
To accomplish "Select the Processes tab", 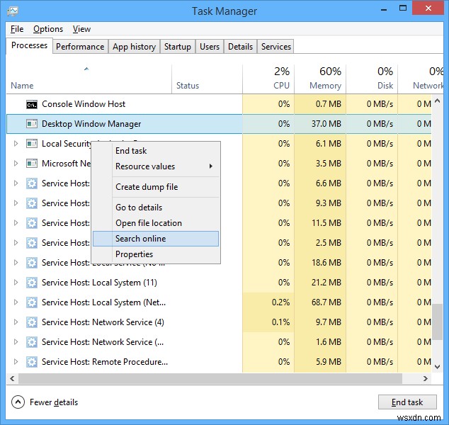I will pos(29,45).
